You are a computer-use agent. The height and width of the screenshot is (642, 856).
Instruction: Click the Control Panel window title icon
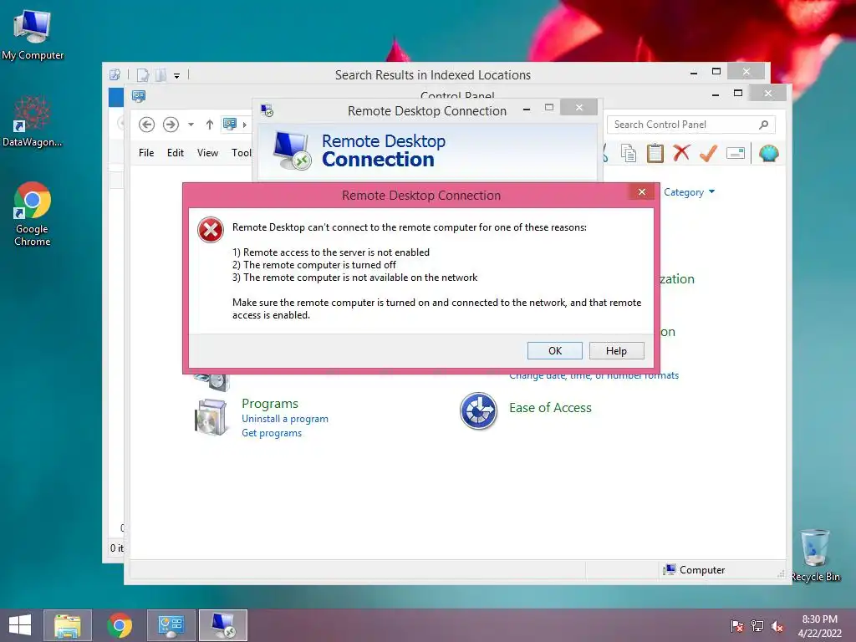pos(139,97)
